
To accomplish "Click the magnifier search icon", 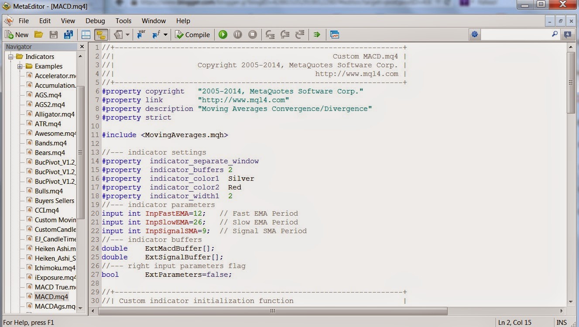I will coord(555,34).
